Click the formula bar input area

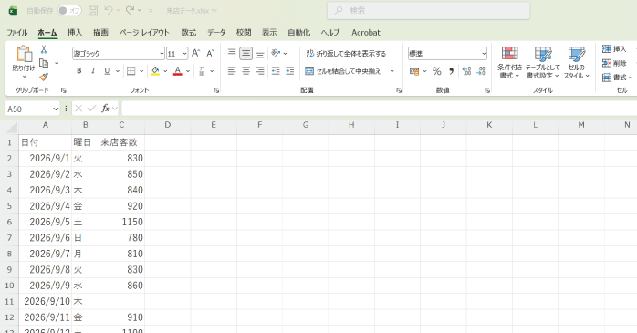click(x=379, y=109)
